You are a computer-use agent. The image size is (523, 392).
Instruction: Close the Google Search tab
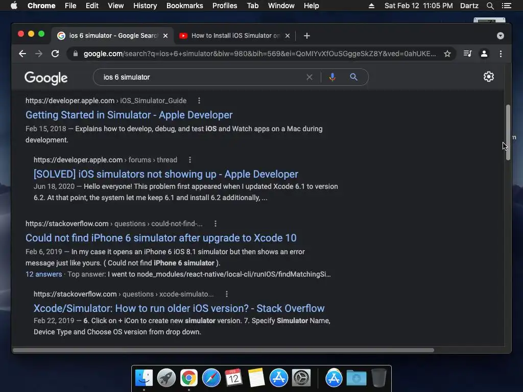[165, 36]
